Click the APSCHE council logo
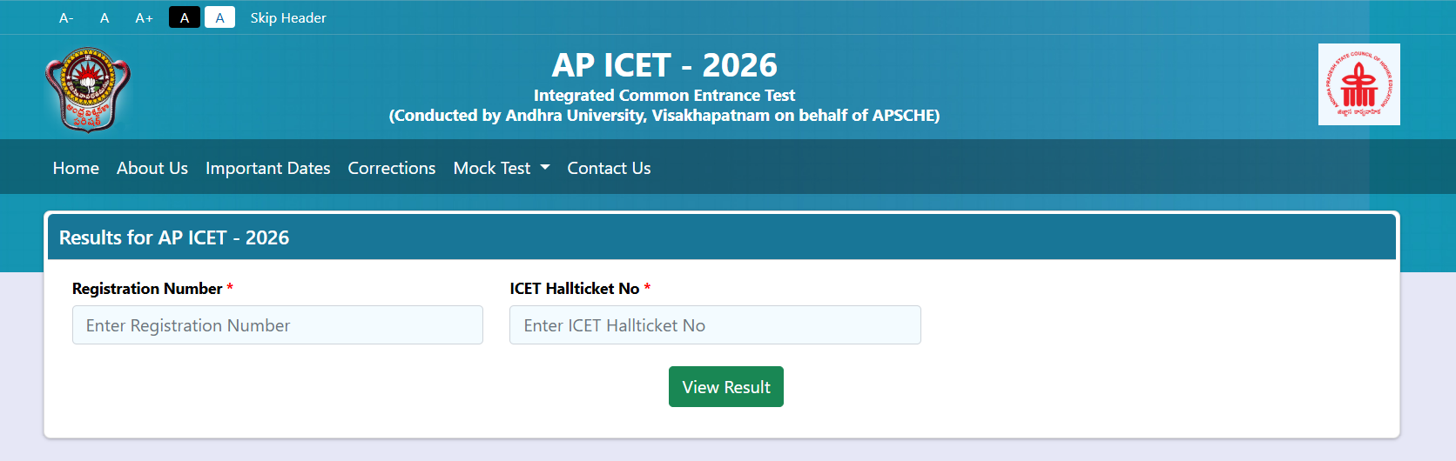1456x461 pixels. click(x=1358, y=84)
